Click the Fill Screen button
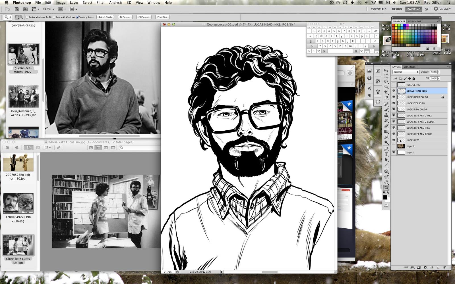 tap(144, 17)
